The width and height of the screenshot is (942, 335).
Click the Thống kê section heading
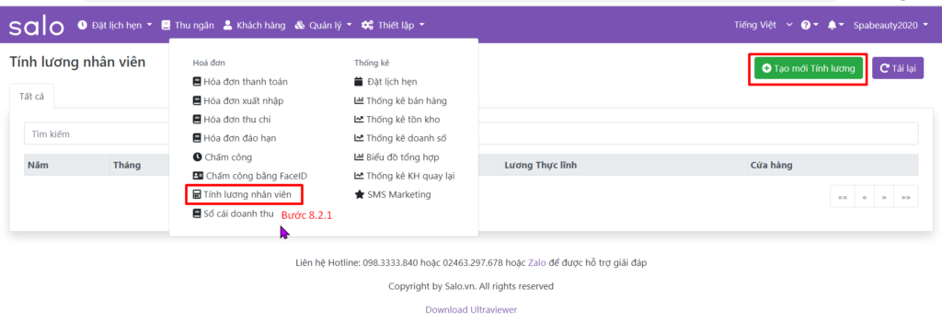coord(373,63)
